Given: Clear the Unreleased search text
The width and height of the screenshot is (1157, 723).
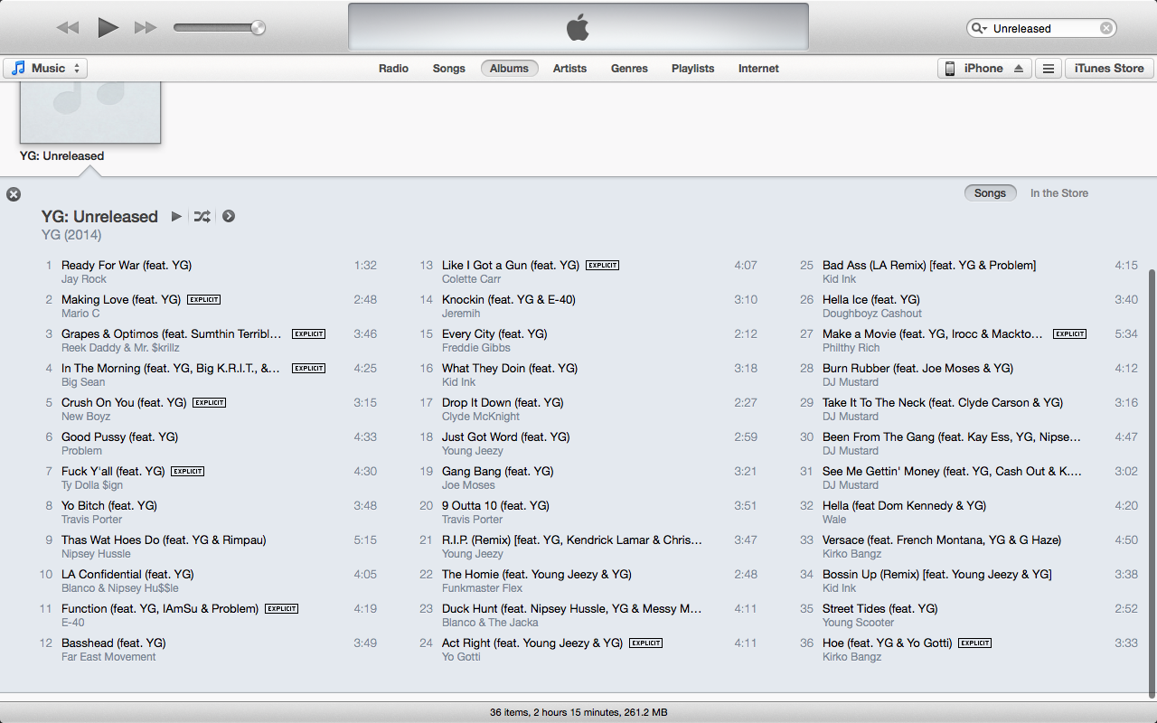Looking at the screenshot, I should click(1106, 28).
